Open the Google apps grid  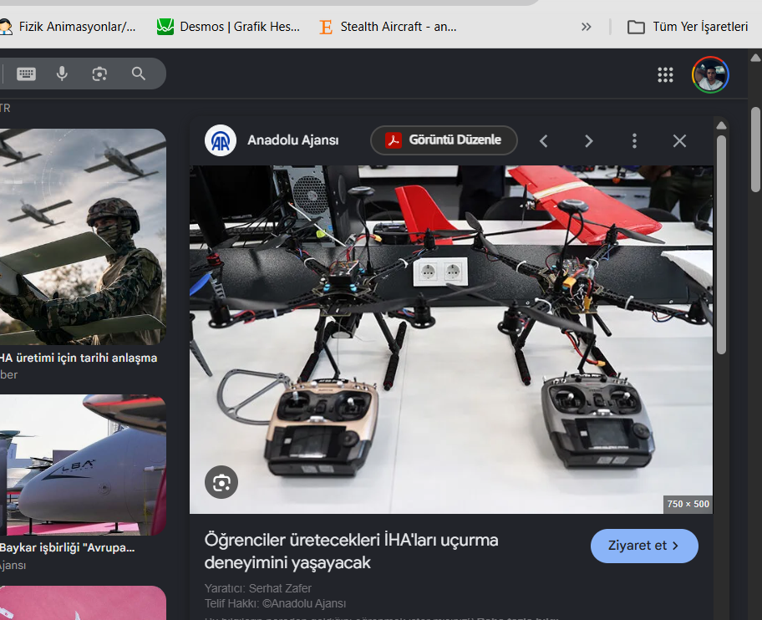point(665,75)
